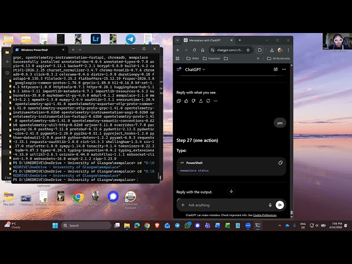The height and width of the screenshot is (264, 352).
Task: Focus the 'Ask anything' input field
Action: click(x=227, y=205)
